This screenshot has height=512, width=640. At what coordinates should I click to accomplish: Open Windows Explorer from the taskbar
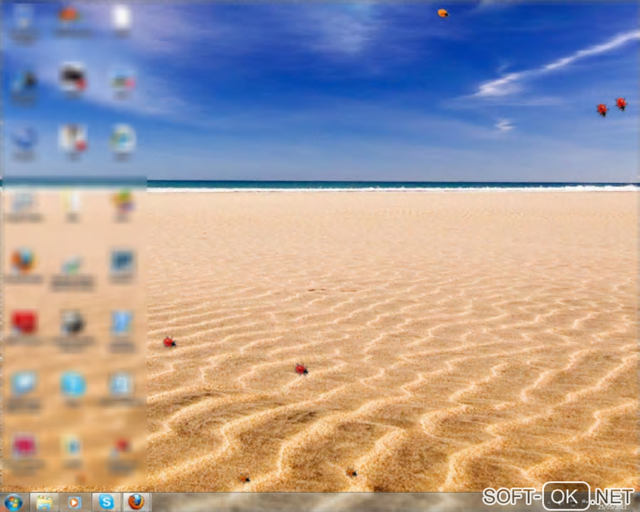(44, 502)
